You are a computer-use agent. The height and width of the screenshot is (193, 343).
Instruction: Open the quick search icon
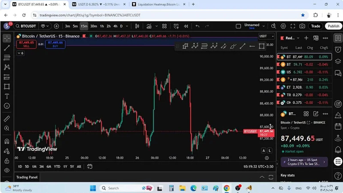(274, 26)
